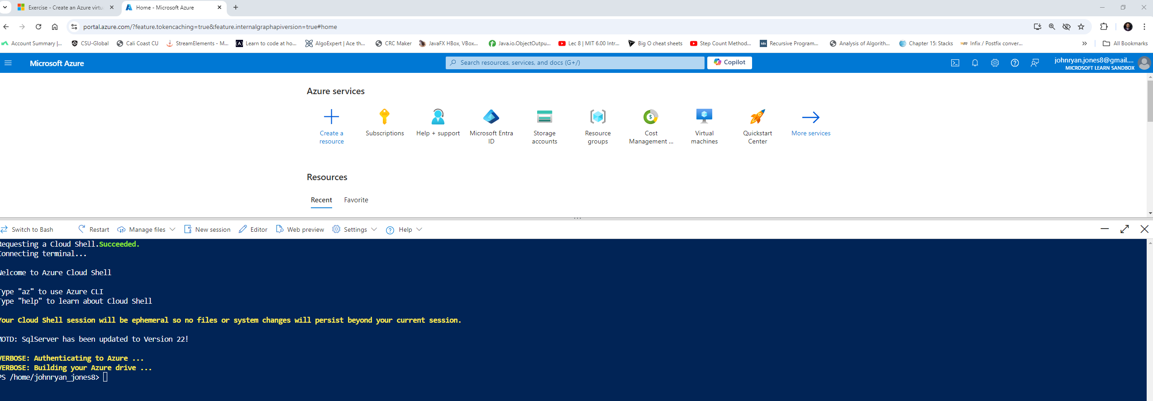Open the Azure portal hamburger menu
The width and height of the screenshot is (1153, 401).
pos(8,63)
